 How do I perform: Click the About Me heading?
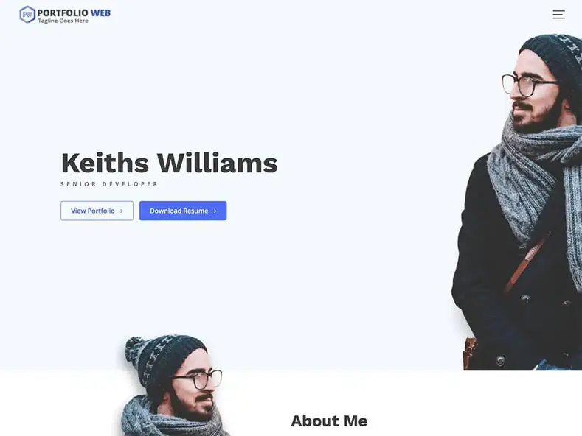click(x=329, y=421)
